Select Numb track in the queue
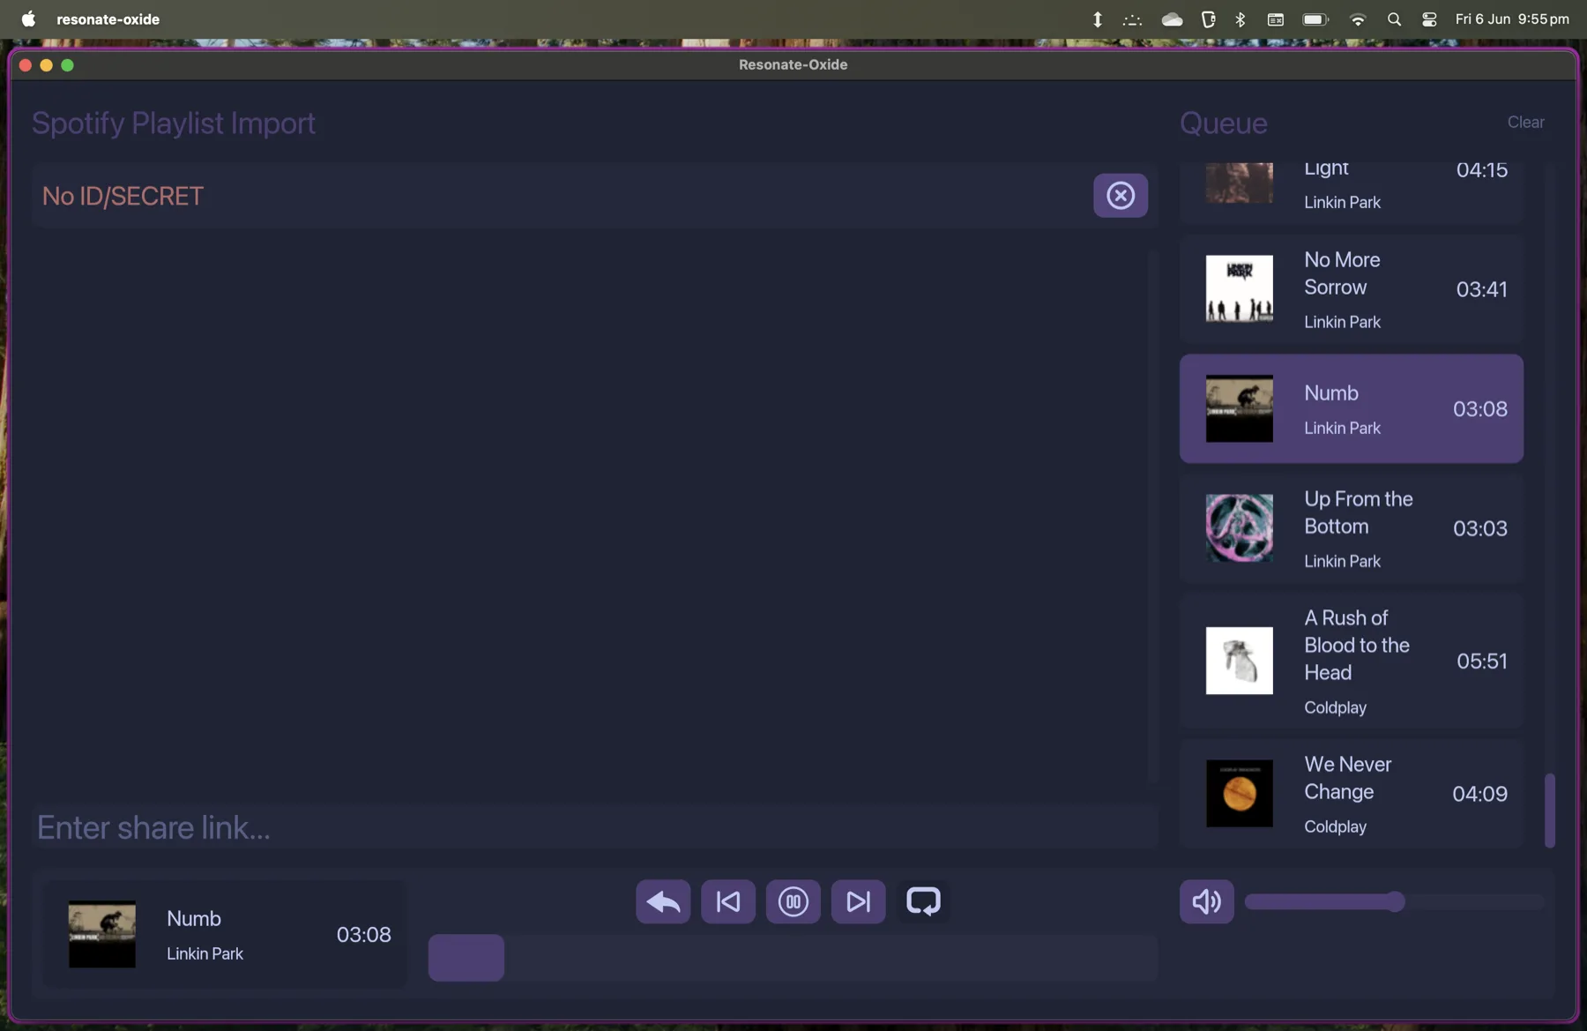The image size is (1587, 1031). tap(1351, 408)
